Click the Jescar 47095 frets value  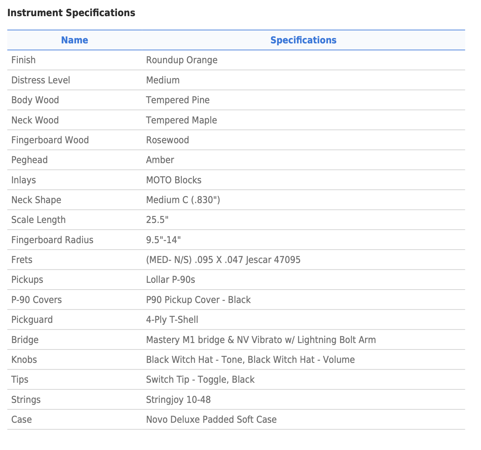pos(223,260)
